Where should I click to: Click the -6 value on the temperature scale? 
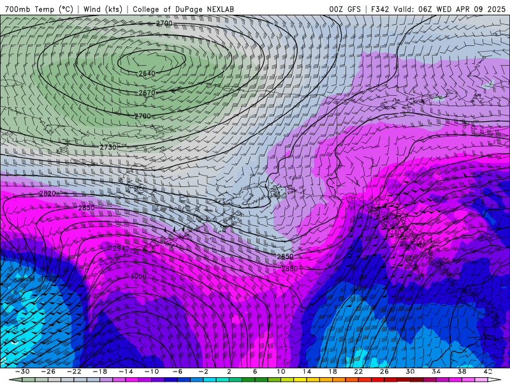(177, 372)
